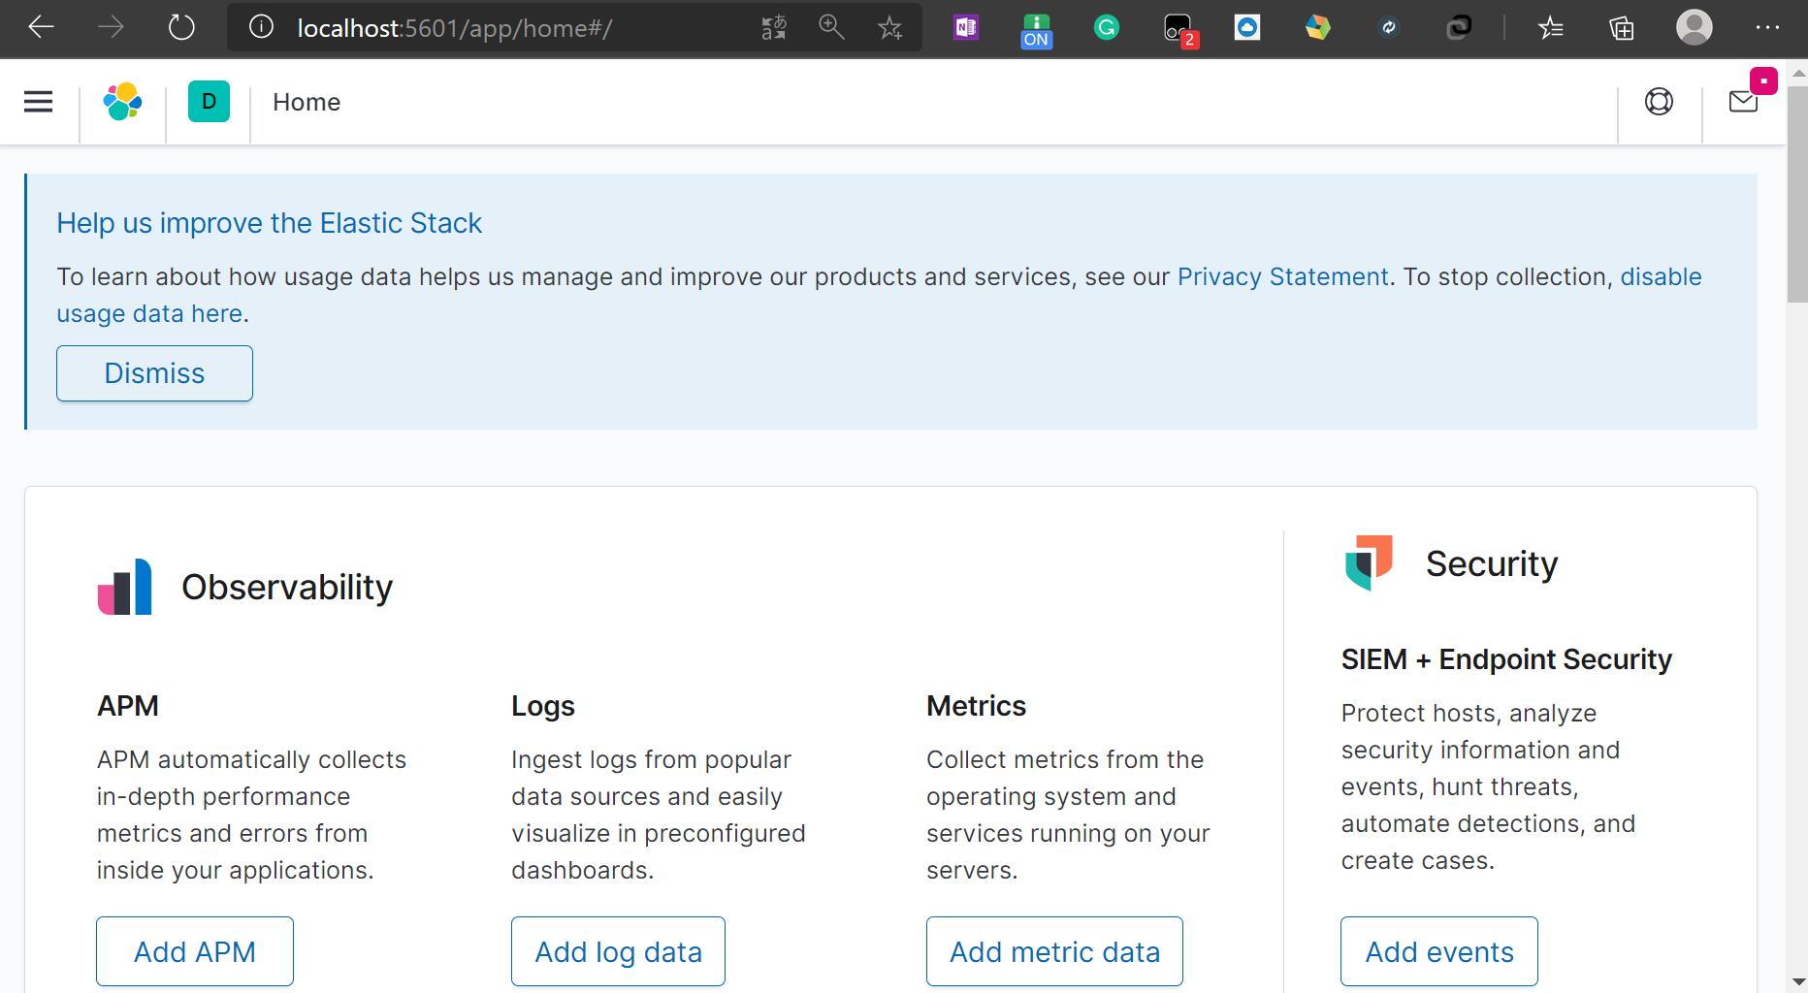Click the Add log data button
This screenshot has width=1808, height=993.
[x=618, y=951]
